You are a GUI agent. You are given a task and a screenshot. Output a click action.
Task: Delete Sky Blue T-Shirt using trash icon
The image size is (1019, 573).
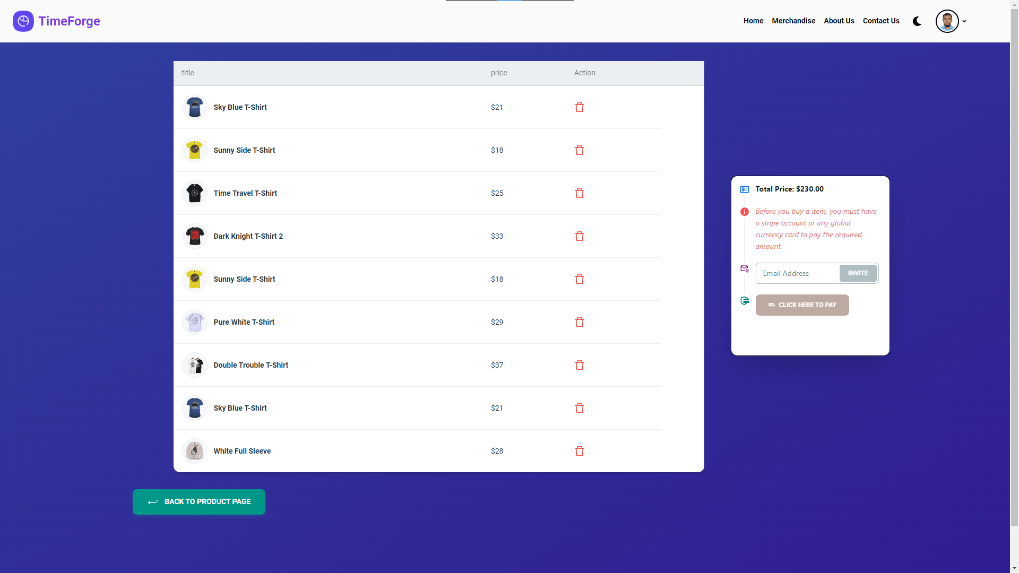580,107
